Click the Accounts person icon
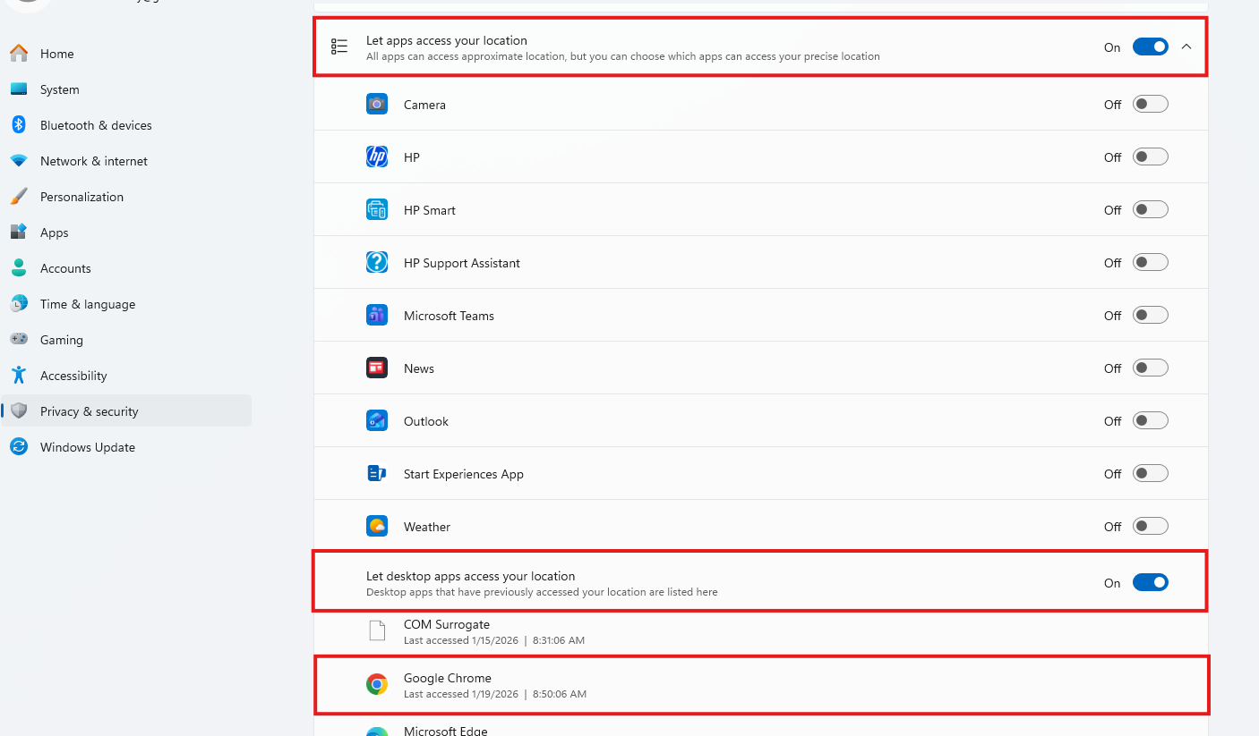Image resolution: width=1259 pixels, height=736 pixels. pyautogui.click(x=19, y=268)
